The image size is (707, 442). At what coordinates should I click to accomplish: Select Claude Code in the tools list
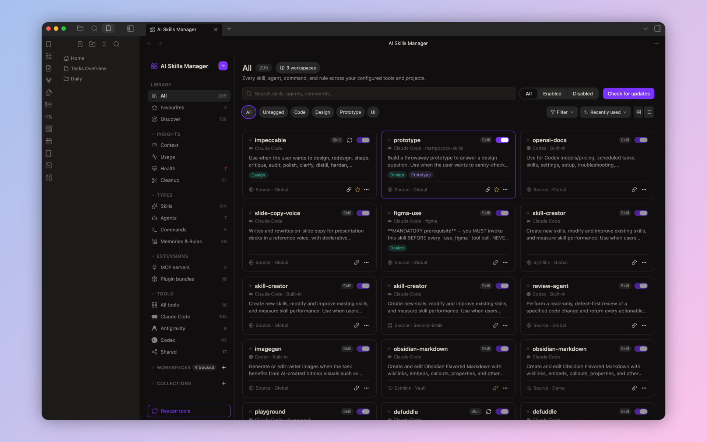click(189, 317)
